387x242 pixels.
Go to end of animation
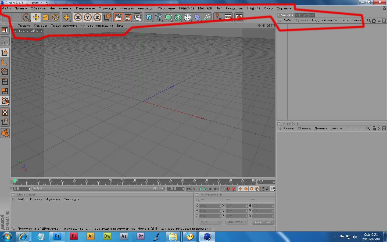click(x=216, y=189)
